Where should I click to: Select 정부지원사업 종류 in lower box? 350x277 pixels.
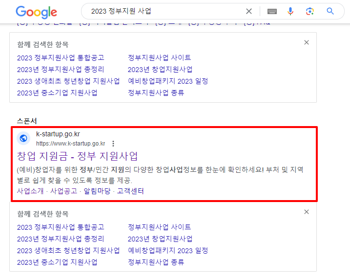click(156, 262)
